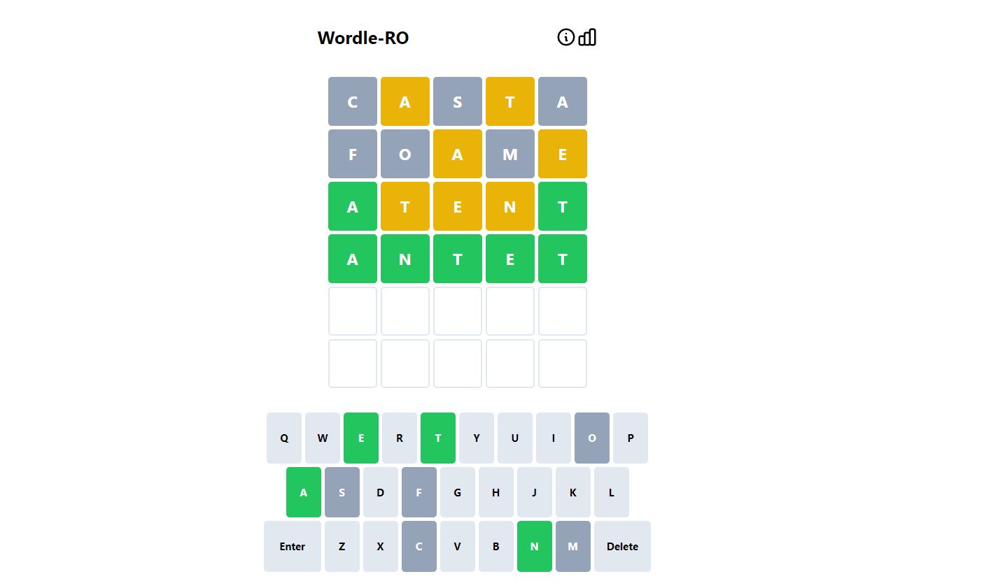
Task: Click the Wordle-RO title
Action: coord(363,38)
